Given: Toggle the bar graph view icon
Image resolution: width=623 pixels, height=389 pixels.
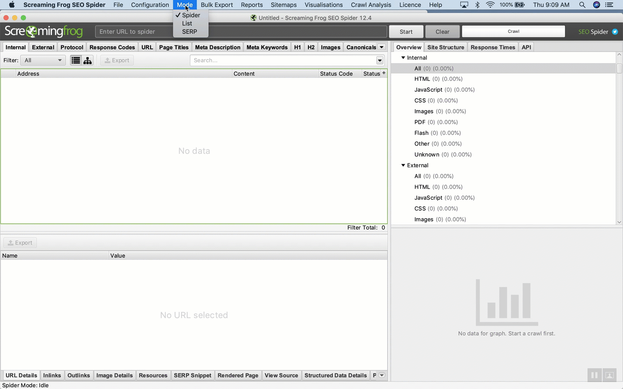Looking at the screenshot, I should (x=594, y=375).
